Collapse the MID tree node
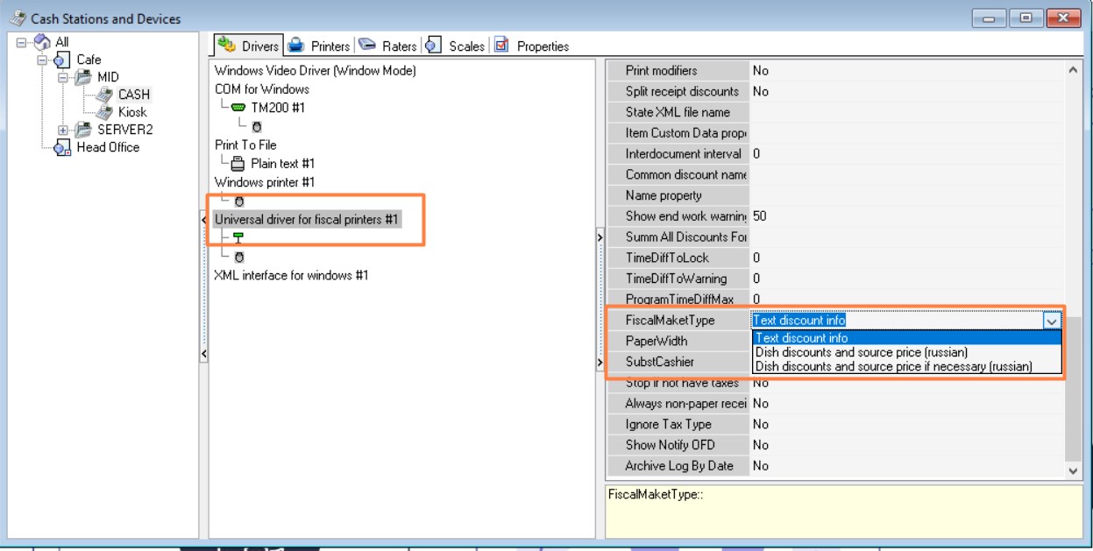This screenshot has width=1093, height=551. (x=63, y=77)
